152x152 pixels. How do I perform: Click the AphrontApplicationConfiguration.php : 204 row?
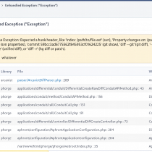(76, 138)
